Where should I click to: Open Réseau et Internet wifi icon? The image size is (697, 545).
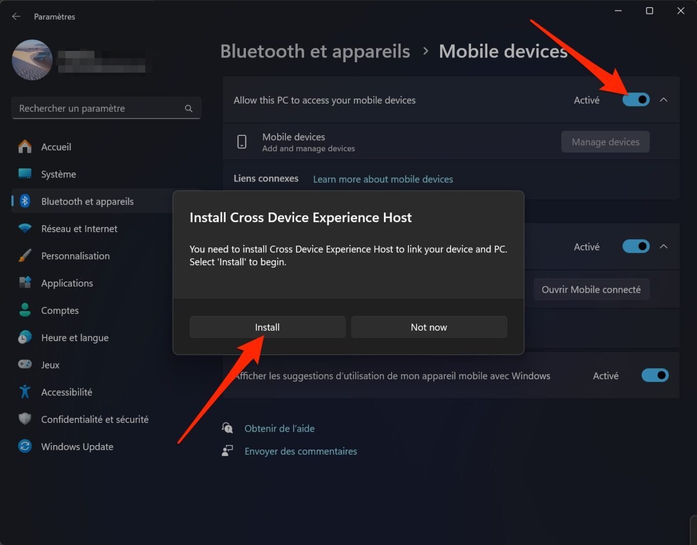(25, 228)
